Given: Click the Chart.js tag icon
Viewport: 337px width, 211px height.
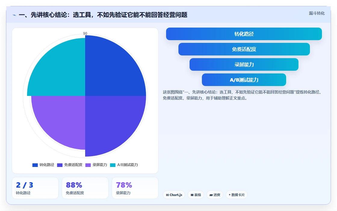Looking at the screenshot, I should [167, 195].
